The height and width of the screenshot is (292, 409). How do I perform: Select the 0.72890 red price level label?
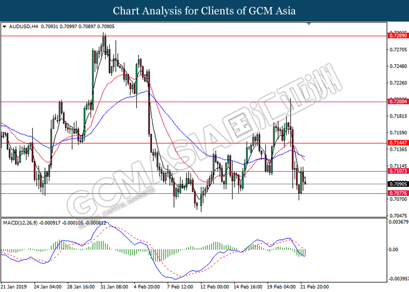pyautogui.click(x=398, y=36)
